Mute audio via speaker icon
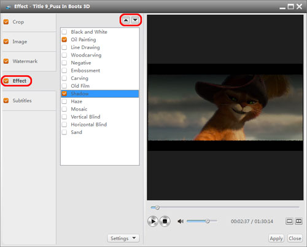Viewport: 307px width, 247px height. (181, 221)
